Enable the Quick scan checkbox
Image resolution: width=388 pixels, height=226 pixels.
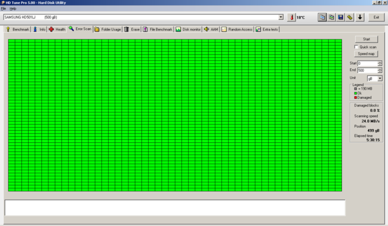coord(356,47)
